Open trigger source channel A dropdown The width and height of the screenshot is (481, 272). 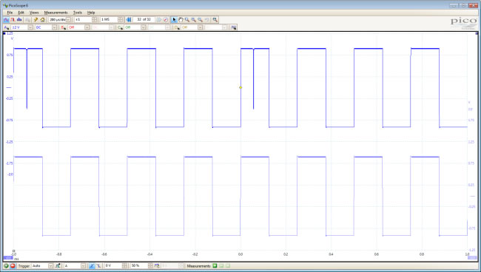(83, 266)
